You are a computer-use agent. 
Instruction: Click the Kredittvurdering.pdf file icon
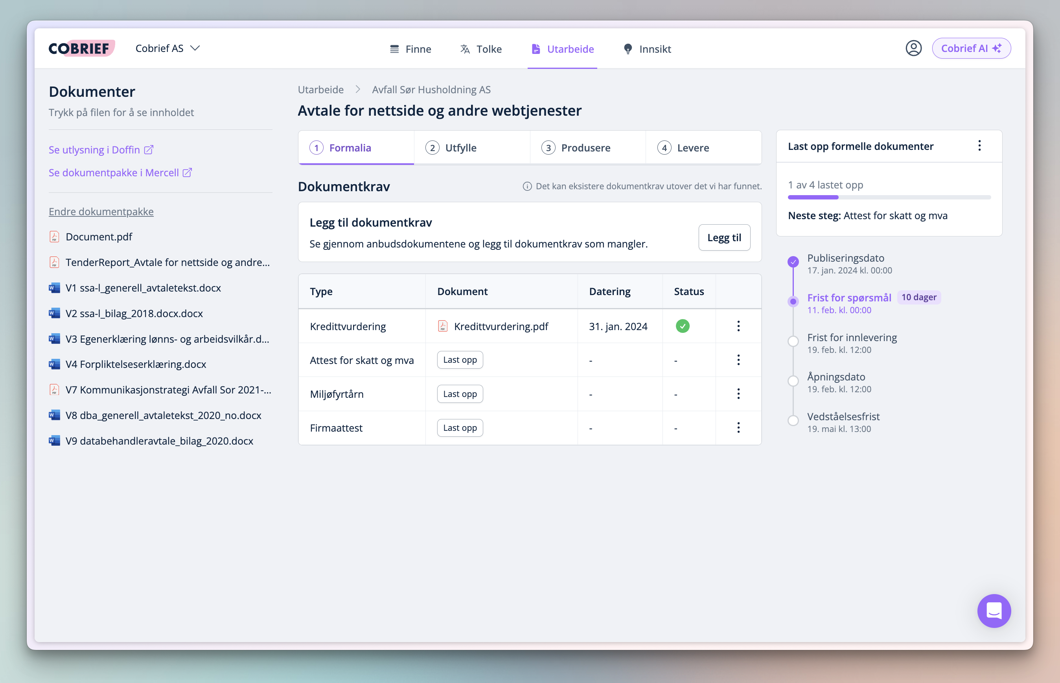click(x=442, y=327)
